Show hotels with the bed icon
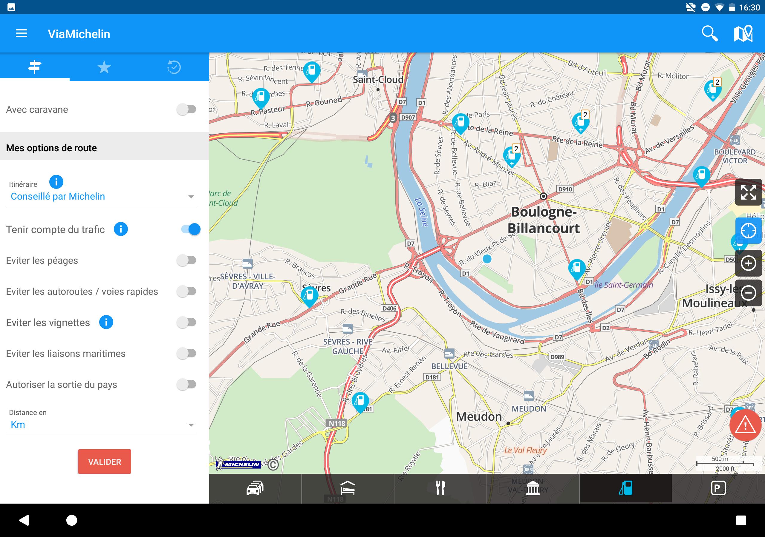Screen dimensions: 765x537 tap(348, 488)
